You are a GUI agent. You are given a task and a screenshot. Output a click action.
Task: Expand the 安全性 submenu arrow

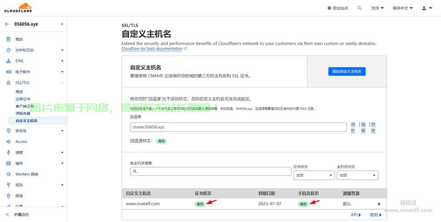(x=62, y=131)
